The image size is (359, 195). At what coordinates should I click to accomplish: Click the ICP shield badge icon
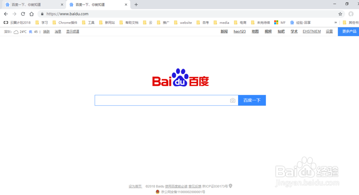[x=230, y=186]
